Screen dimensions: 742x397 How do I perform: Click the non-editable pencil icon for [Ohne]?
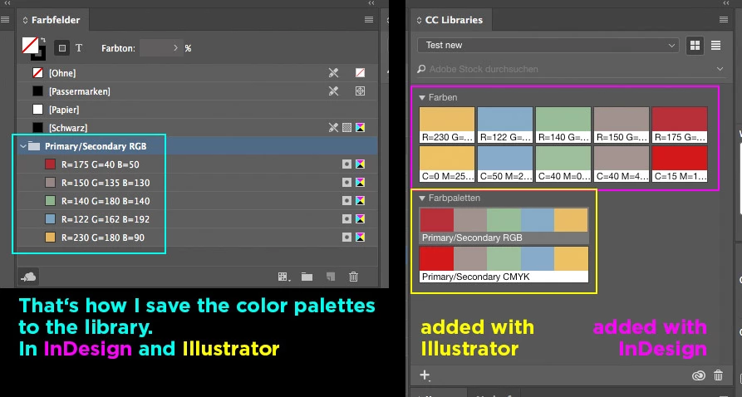point(334,73)
